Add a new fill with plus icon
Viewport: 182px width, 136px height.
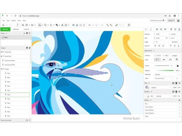coord(179,83)
